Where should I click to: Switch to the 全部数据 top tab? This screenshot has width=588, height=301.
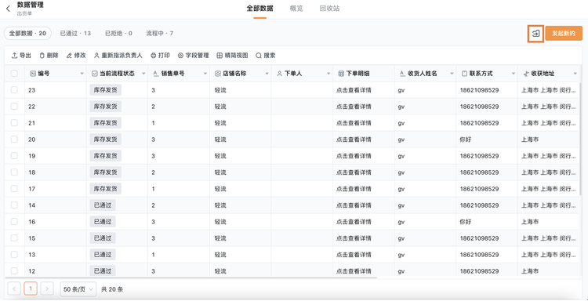click(260, 9)
